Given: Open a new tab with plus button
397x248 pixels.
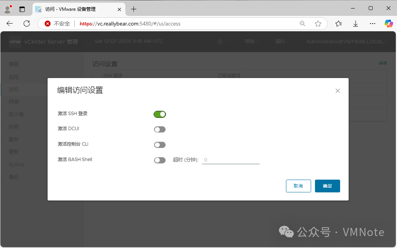Looking at the screenshot, I should tap(133, 9).
